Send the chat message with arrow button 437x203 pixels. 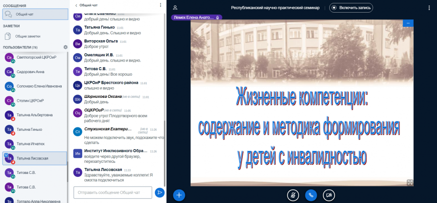[x=160, y=192]
